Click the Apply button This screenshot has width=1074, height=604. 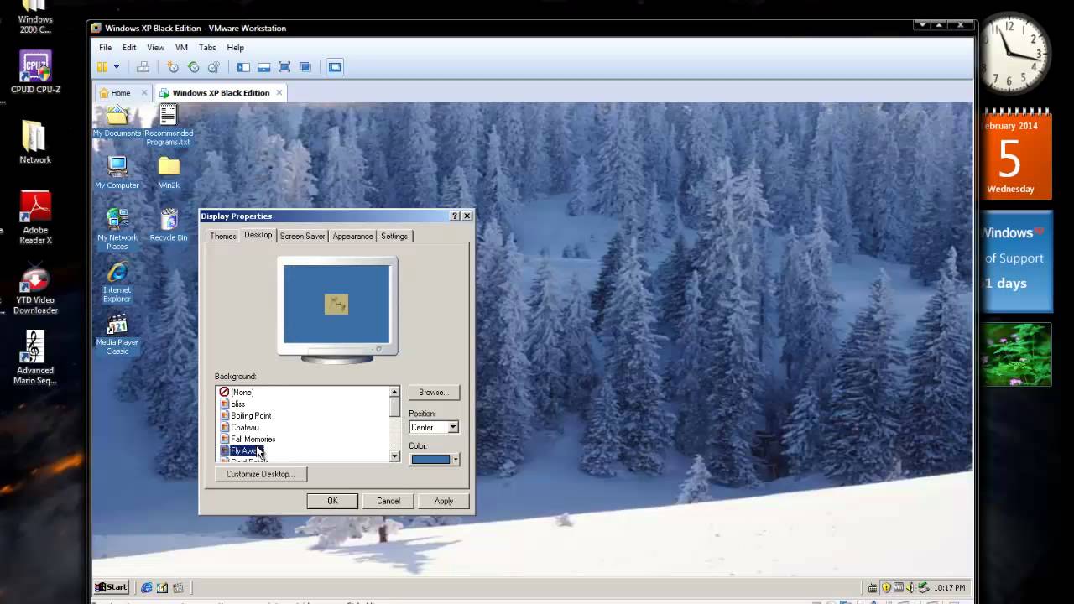(444, 501)
